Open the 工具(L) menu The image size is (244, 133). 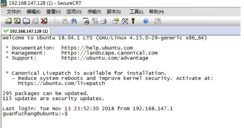click(136, 12)
